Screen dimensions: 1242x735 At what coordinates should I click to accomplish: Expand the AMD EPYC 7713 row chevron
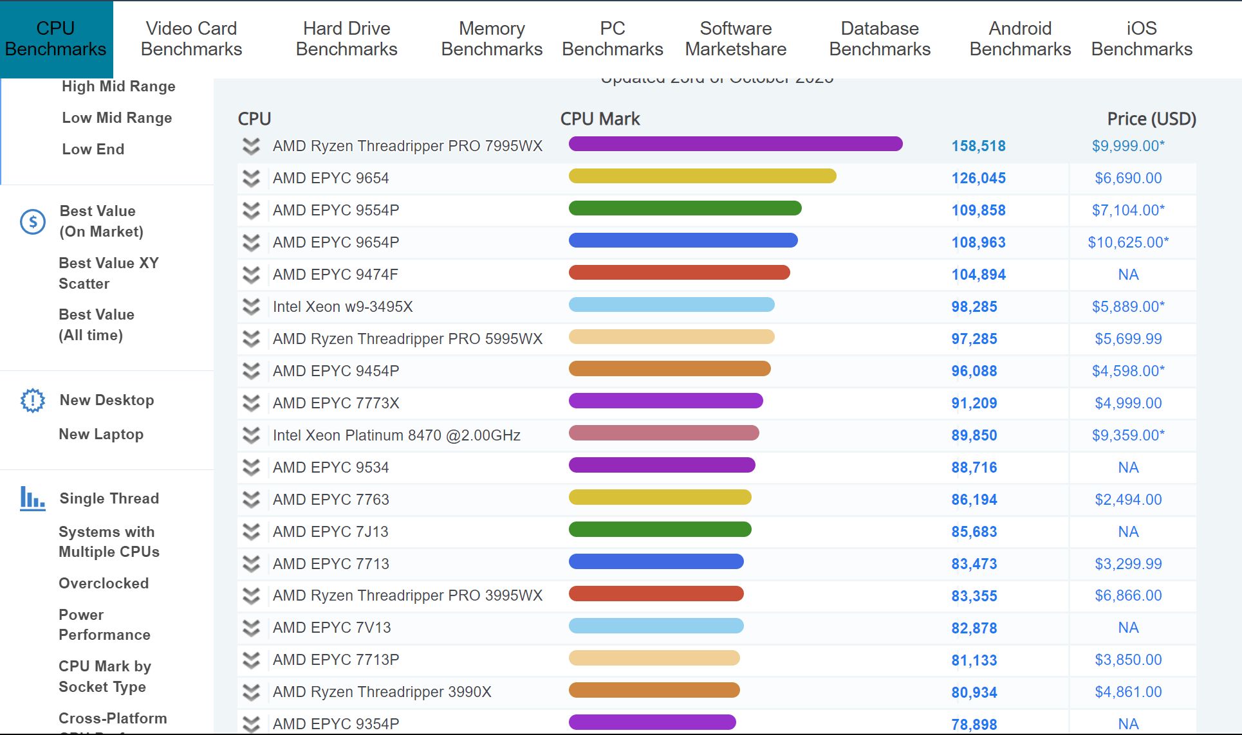tap(251, 565)
